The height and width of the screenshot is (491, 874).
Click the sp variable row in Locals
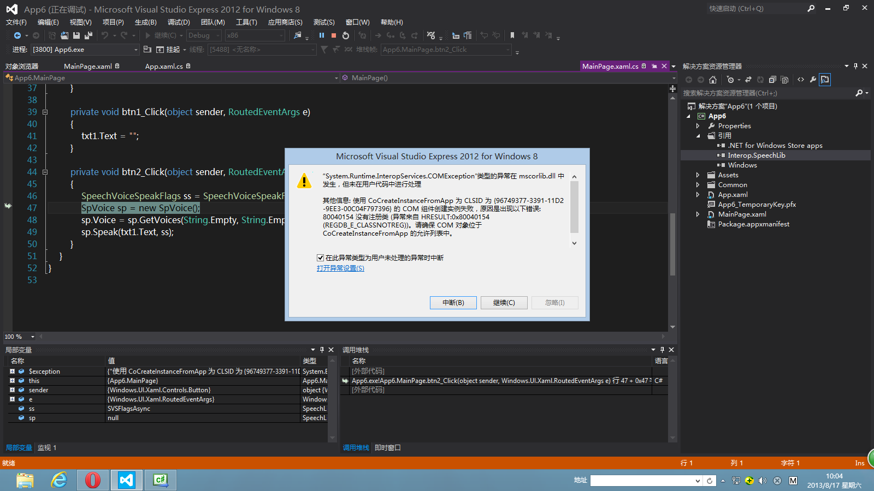point(168,418)
